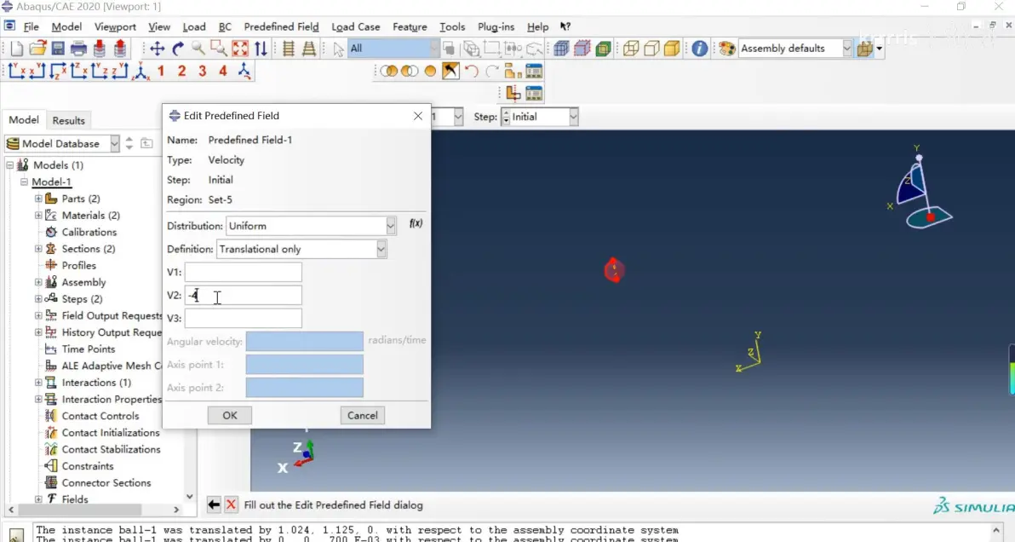
Task: Click OK in Edit Predefined Field
Action: 230,416
